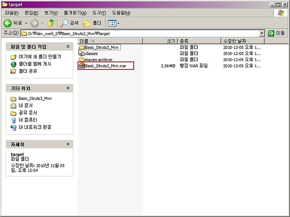Click the target window title bar folder icon
Image resolution: width=290 pixels, height=217 pixels.
(4, 4)
